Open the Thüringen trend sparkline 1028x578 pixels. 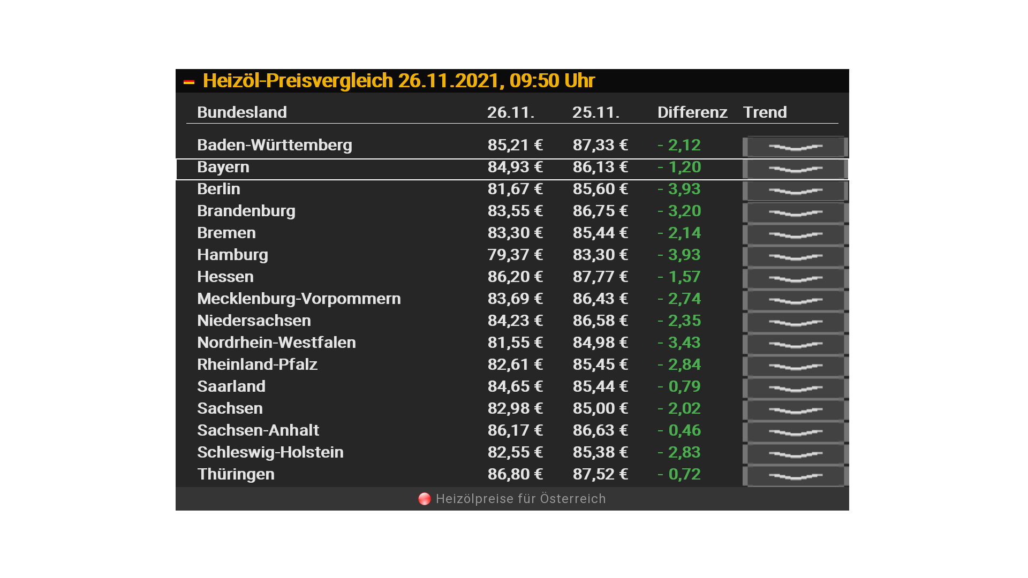coord(795,476)
